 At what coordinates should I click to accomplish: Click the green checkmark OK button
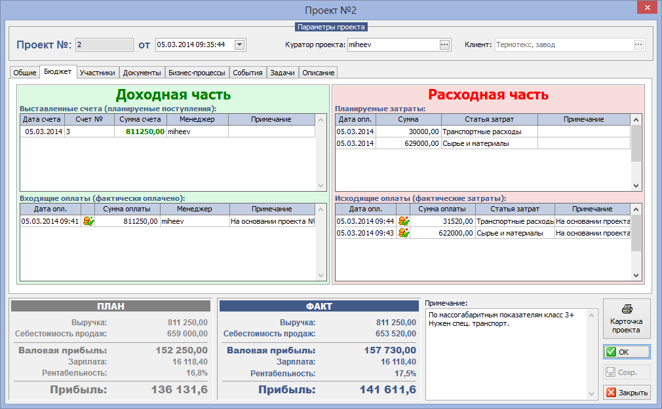point(627,351)
